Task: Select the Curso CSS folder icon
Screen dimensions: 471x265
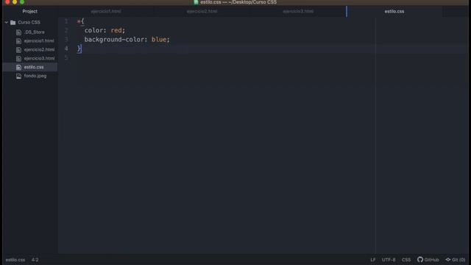Action: coord(13,22)
